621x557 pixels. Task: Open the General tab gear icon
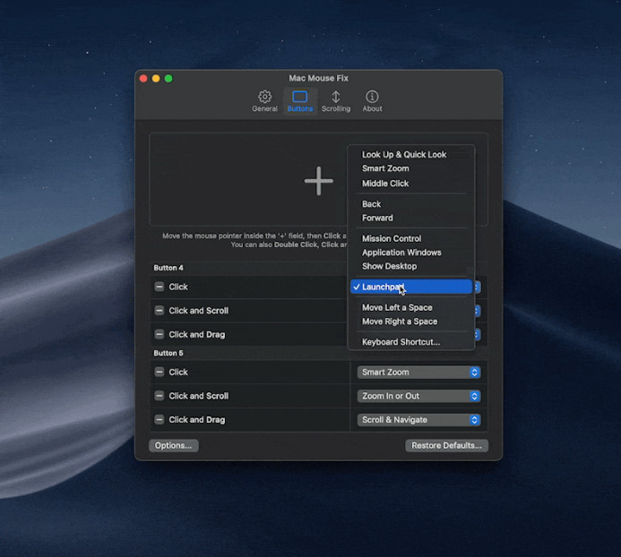click(x=264, y=97)
